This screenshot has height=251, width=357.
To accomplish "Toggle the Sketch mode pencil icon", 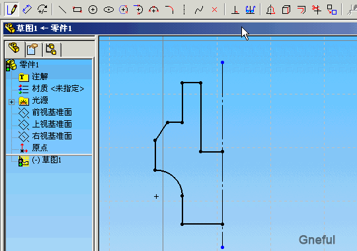I will [11, 9].
